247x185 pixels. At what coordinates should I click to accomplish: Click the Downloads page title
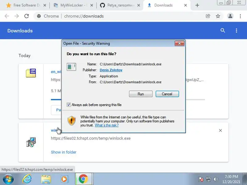[x=20, y=31]
